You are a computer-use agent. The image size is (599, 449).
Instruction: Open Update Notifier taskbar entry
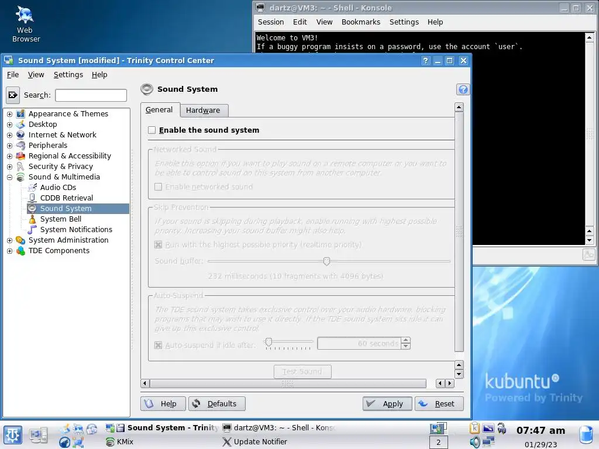[x=255, y=442]
